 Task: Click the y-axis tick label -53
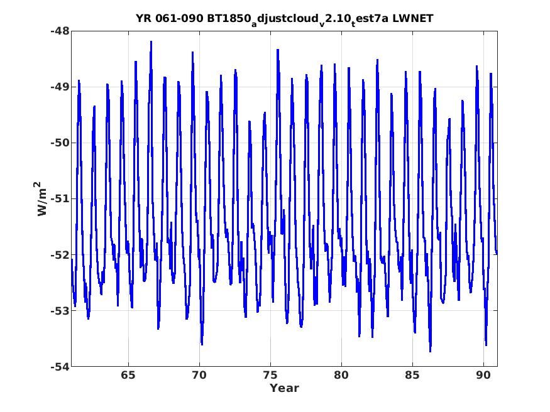click(60, 310)
